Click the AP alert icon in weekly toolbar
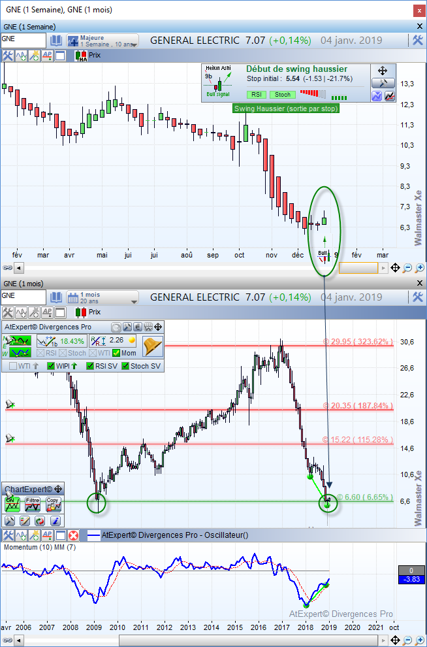The image size is (427, 647). pos(48,56)
